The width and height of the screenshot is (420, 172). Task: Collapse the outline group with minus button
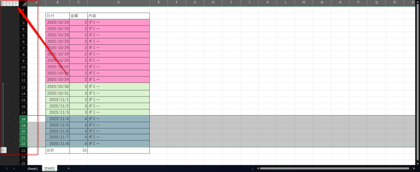[x=3, y=150]
